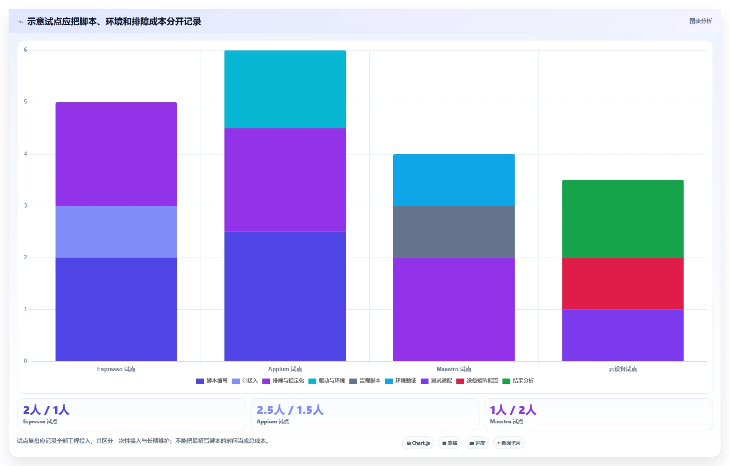Click the gray 流程脚本 segment of the Maestro bar
This screenshot has width=730, height=466.
pyautogui.click(x=454, y=232)
